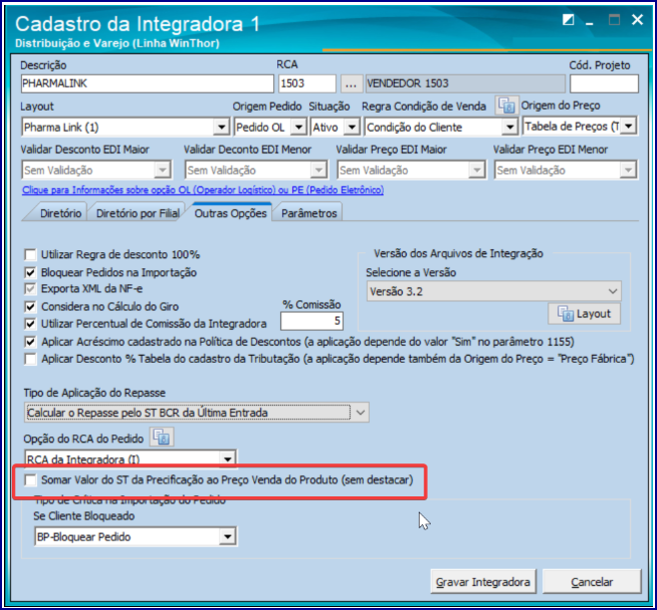The height and width of the screenshot is (610, 657).
Task: Uncheck Bloquear Pedidos na Importação
Action: pyautogui.click(x=30, y=273)
